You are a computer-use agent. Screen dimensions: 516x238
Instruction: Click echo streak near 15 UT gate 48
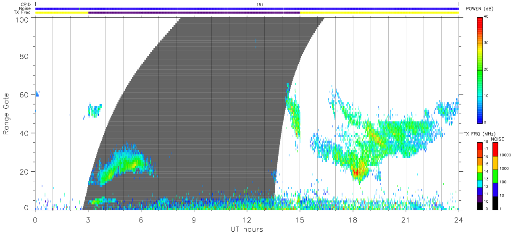296,116
